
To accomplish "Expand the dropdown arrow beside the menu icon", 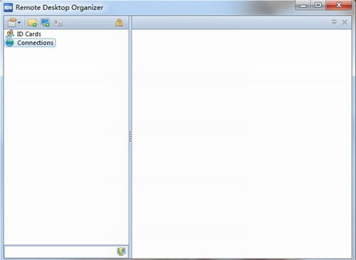I will point(19,23).
